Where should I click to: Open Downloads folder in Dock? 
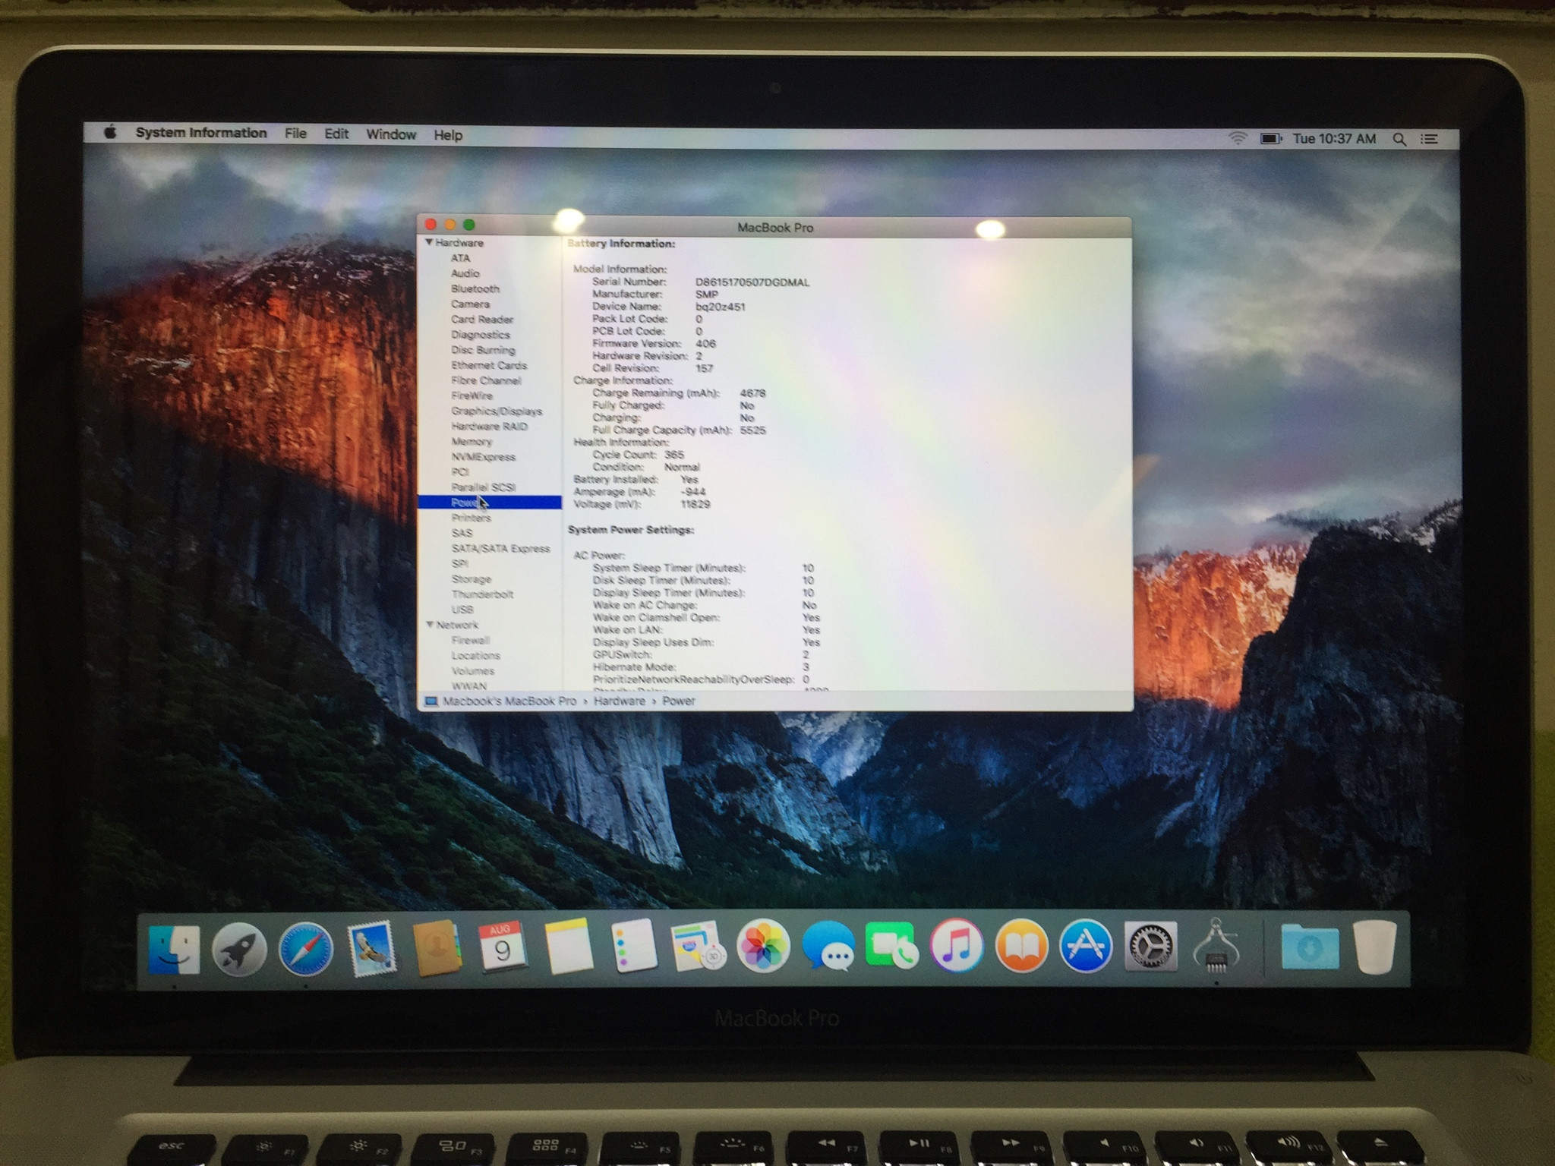click(x=1310, y=947)
